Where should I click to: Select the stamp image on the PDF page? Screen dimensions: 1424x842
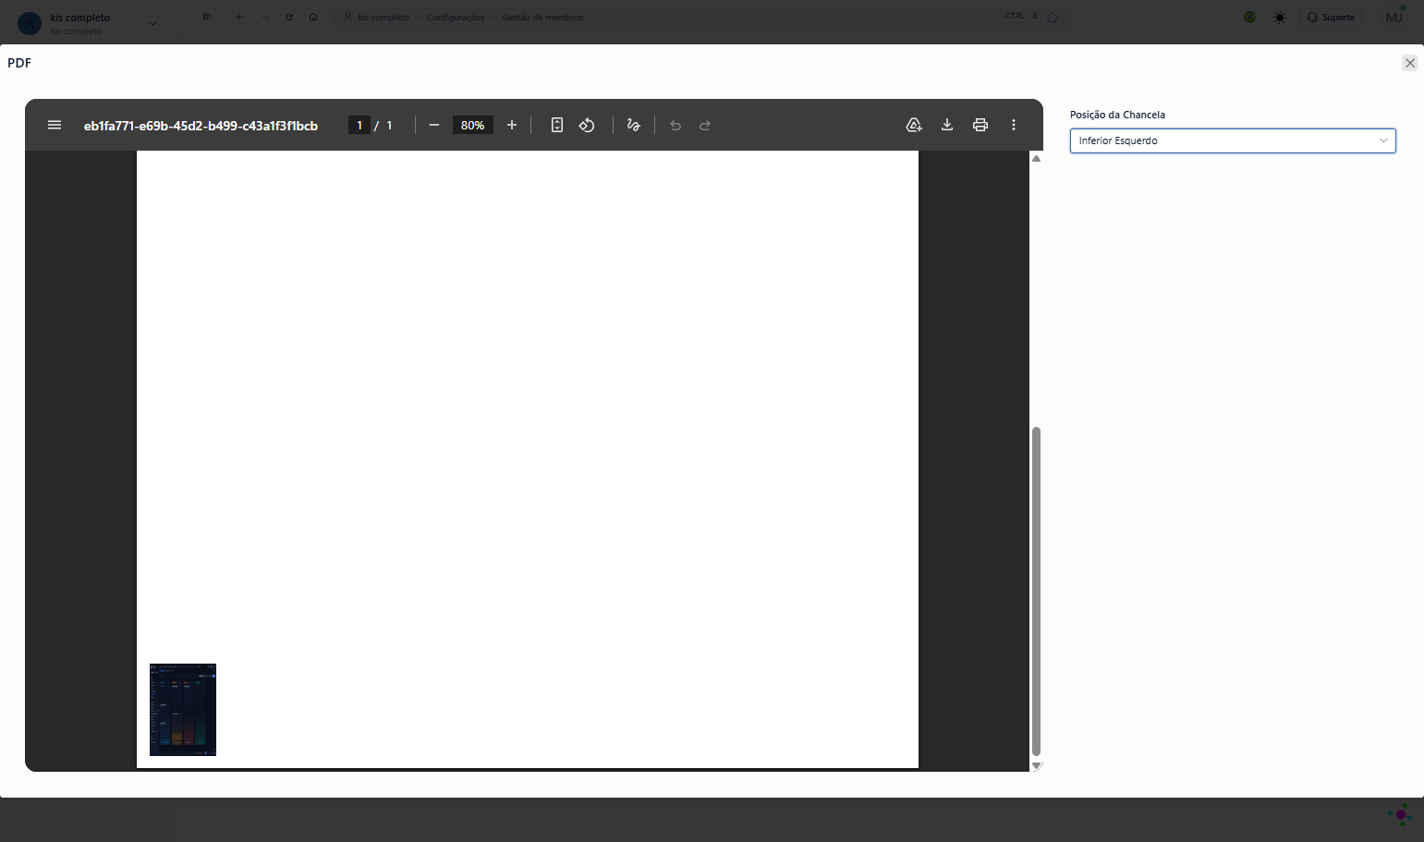[183, 709]
